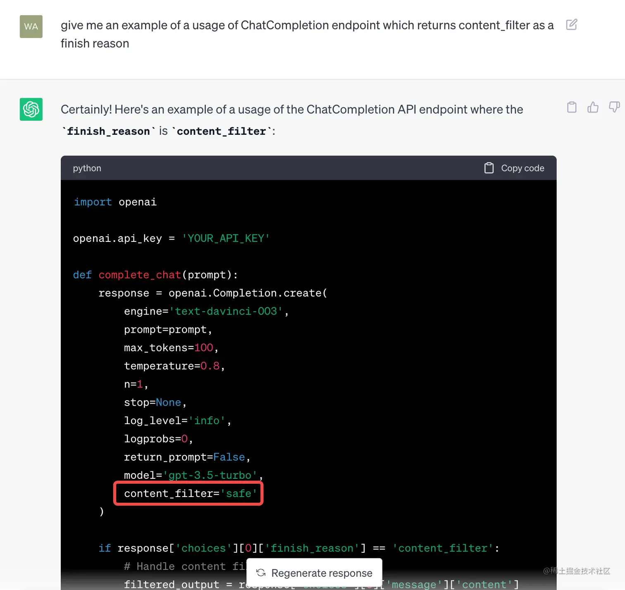Click the openai.Completion.create( call
The height and width of the screenshot is (590, 625).
[x=248, y=293]
